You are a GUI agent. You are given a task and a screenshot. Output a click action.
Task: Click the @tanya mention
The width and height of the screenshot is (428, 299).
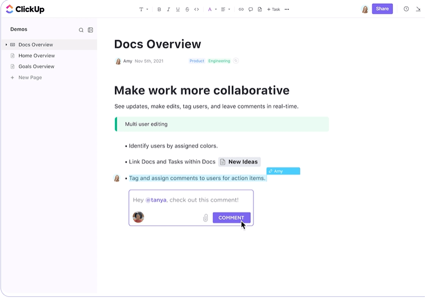pos(156,200)
